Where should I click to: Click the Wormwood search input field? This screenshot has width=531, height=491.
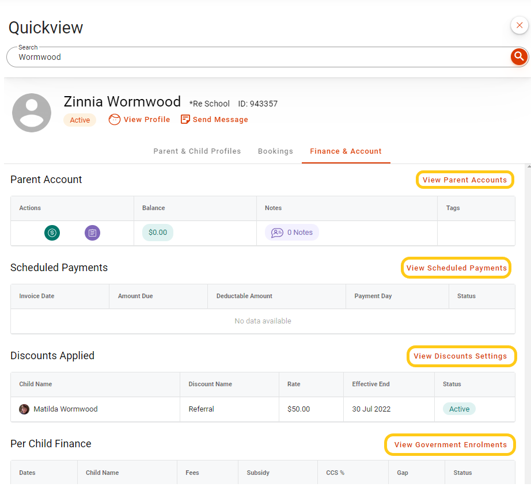pyautogui.click(x=259, y=57)
